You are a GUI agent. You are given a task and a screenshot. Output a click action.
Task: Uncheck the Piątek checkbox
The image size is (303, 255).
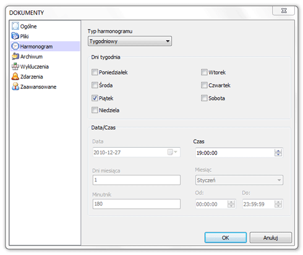point(95,98)
